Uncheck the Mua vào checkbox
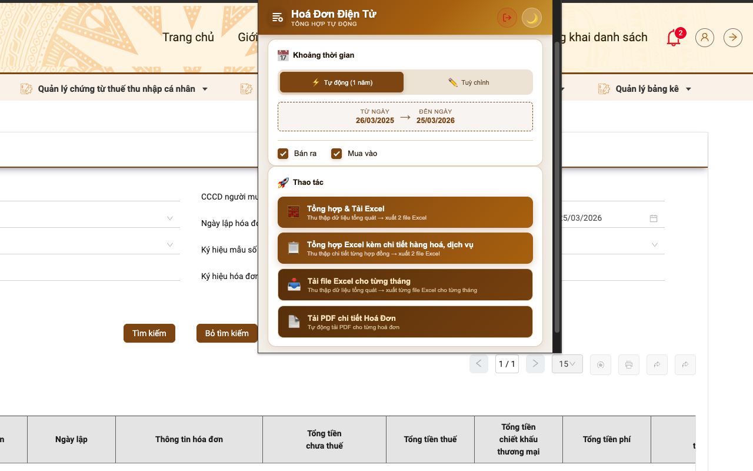Screen dimensions: 753x471 click(336, 154)
